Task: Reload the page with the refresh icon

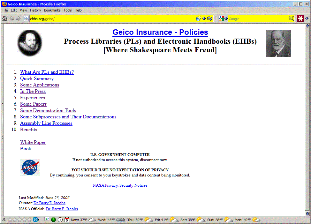Action: [x=209, y=19]
